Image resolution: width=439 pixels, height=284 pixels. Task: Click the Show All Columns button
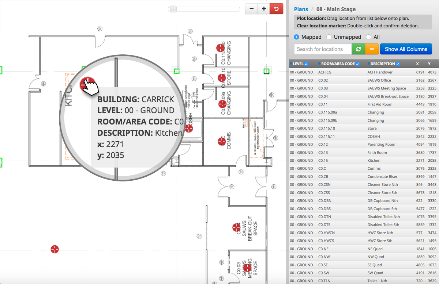[406, 49]
